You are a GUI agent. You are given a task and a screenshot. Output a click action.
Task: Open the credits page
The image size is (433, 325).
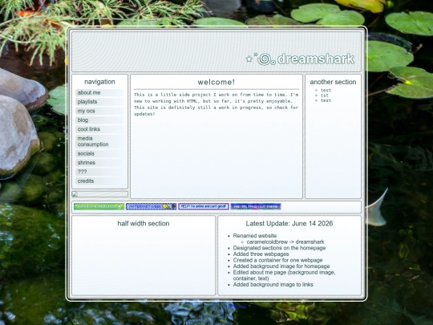(x=99, y=181)
